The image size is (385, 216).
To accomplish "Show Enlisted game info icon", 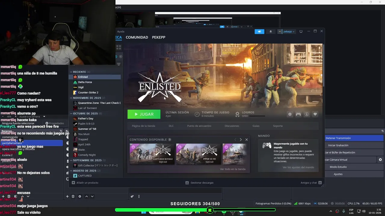I will click(307, 114).
